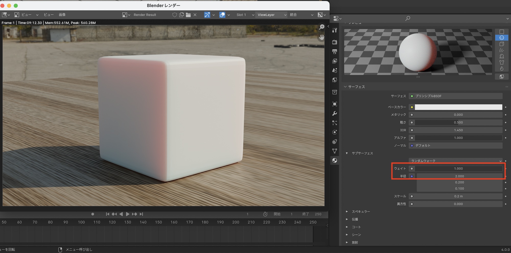Expand the Specular section

coord(361,212)
